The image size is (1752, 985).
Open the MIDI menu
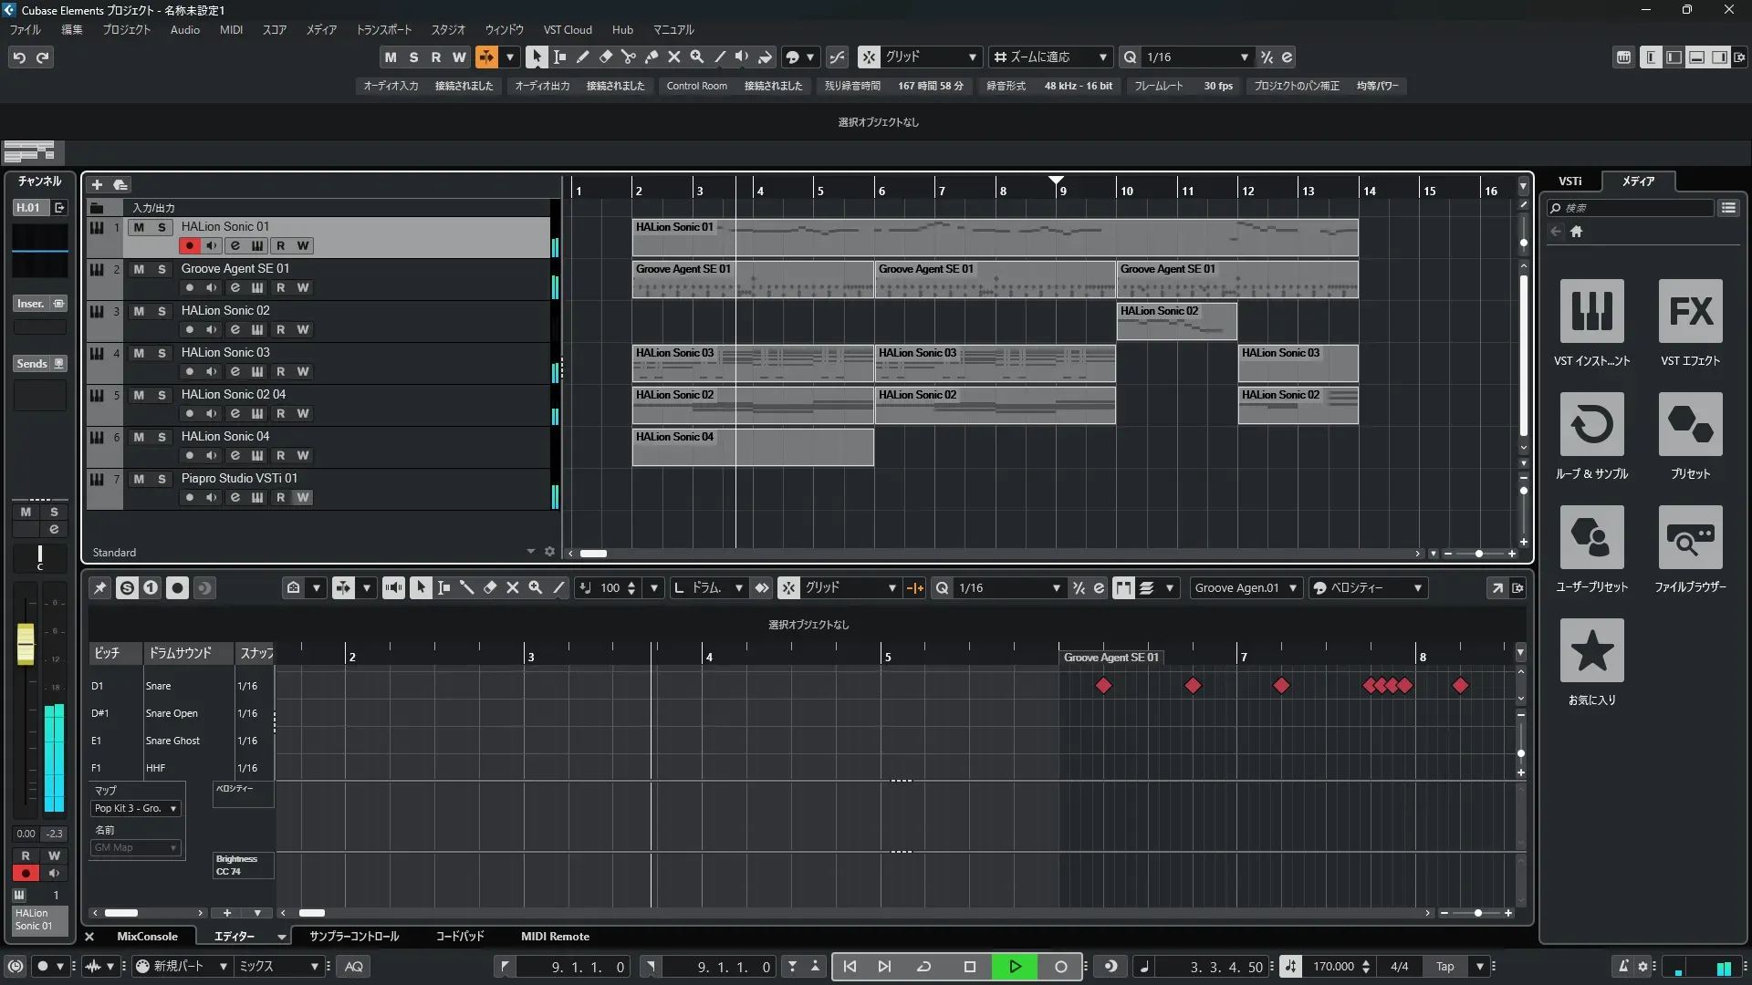pos(231,29)
